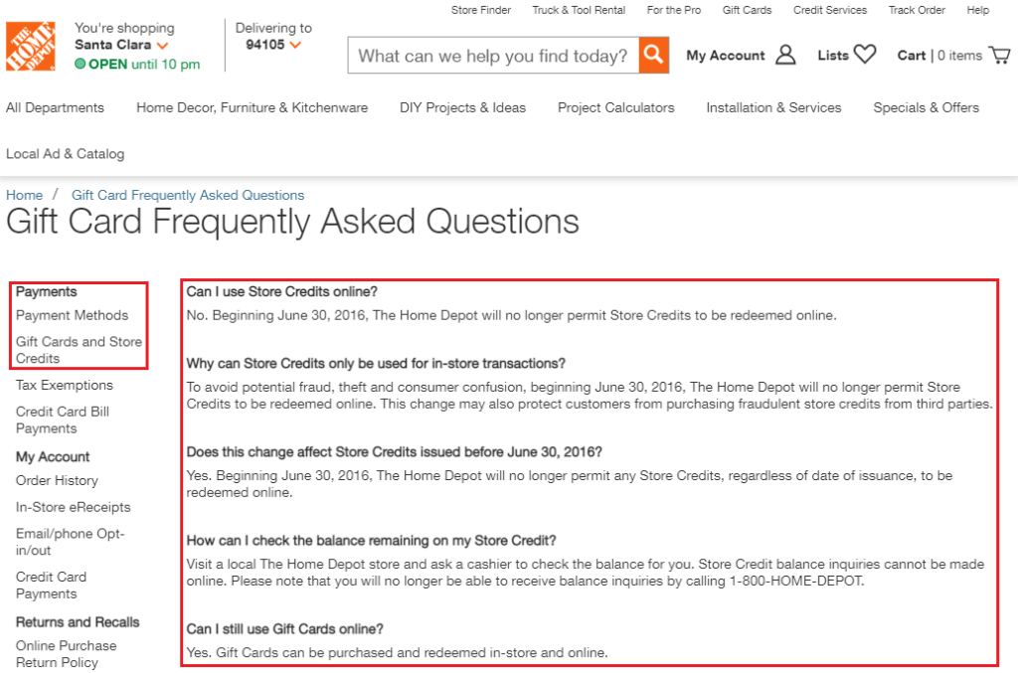
Task: Click the Gift Cards and Store Credits sidebar link
Action: (x=79, y=349)
